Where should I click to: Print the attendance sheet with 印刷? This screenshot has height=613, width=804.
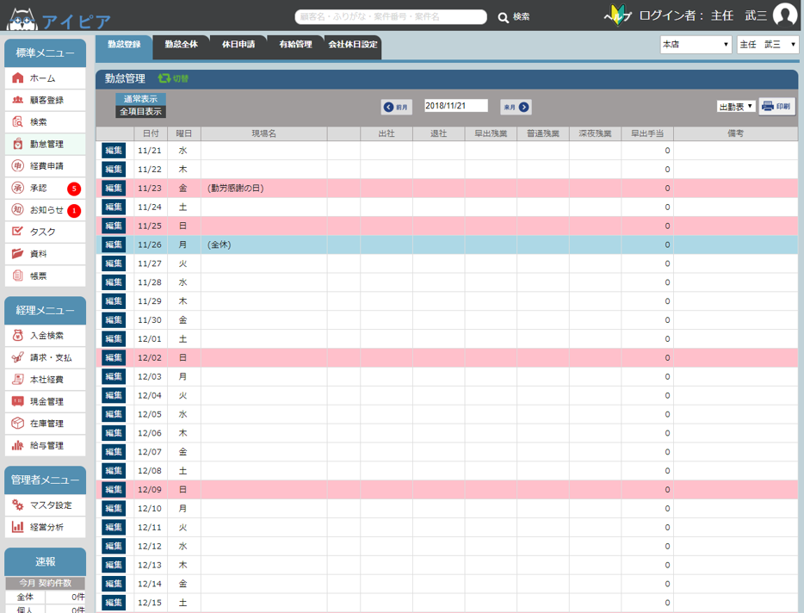pyautogui.click(x=776, y=107)
